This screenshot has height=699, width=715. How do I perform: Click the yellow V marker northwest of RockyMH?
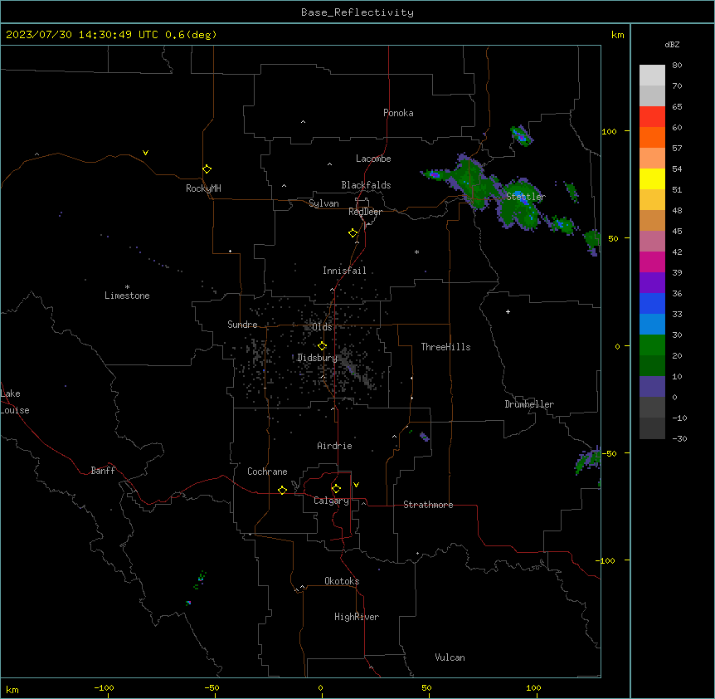click(x=145, y=153)
